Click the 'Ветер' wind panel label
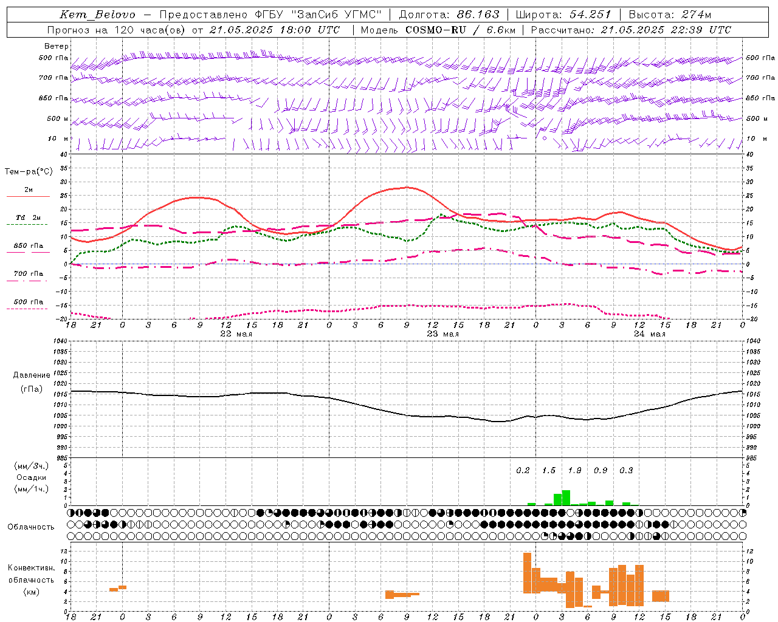The image size is (778, 622). pos(57,46)
